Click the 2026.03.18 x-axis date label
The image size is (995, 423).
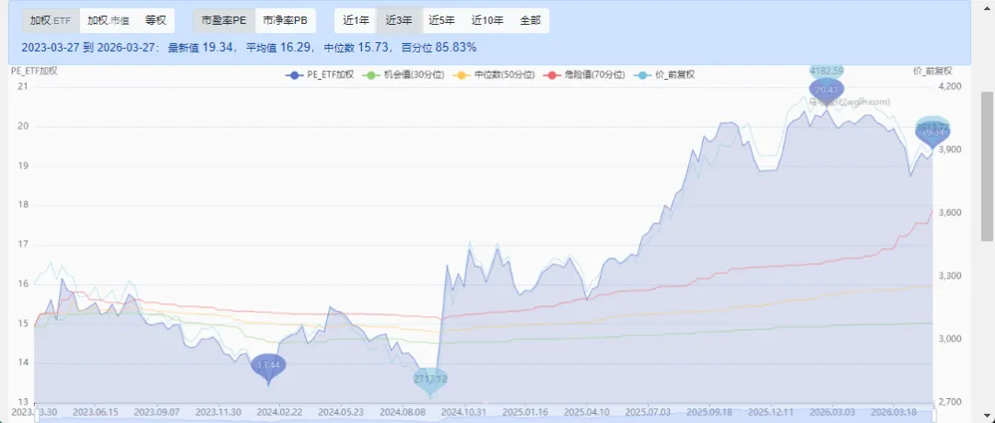tap(892, 411)
